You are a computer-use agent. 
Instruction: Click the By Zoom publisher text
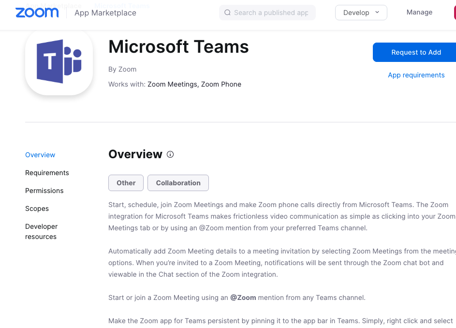pos(122,69)
